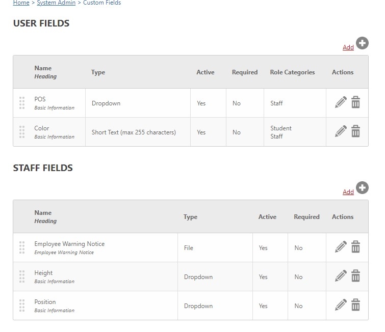Select the drag handle for Height row
Image resolution: width=385 pixels, height=332 pixels.
tap(22, 276)
